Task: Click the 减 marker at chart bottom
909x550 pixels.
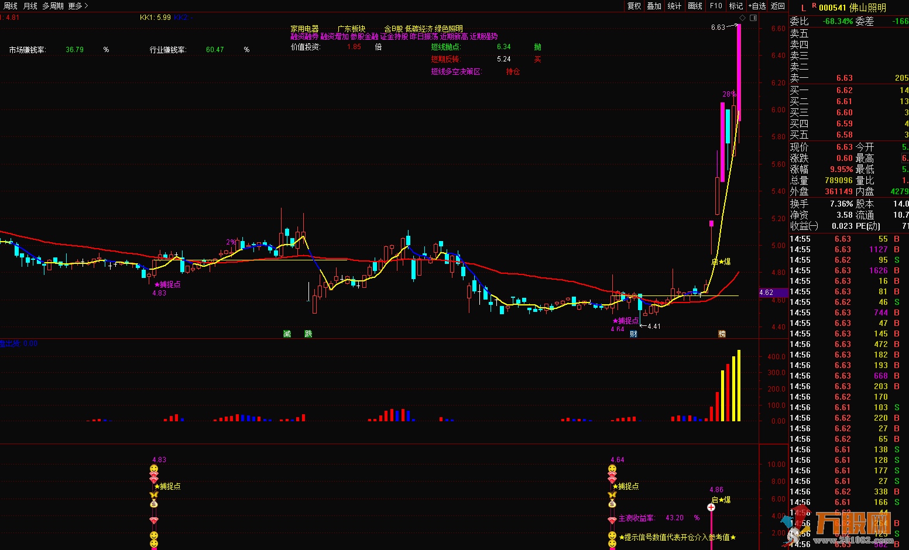Action: pyautogui.click(x=287, y=334)
